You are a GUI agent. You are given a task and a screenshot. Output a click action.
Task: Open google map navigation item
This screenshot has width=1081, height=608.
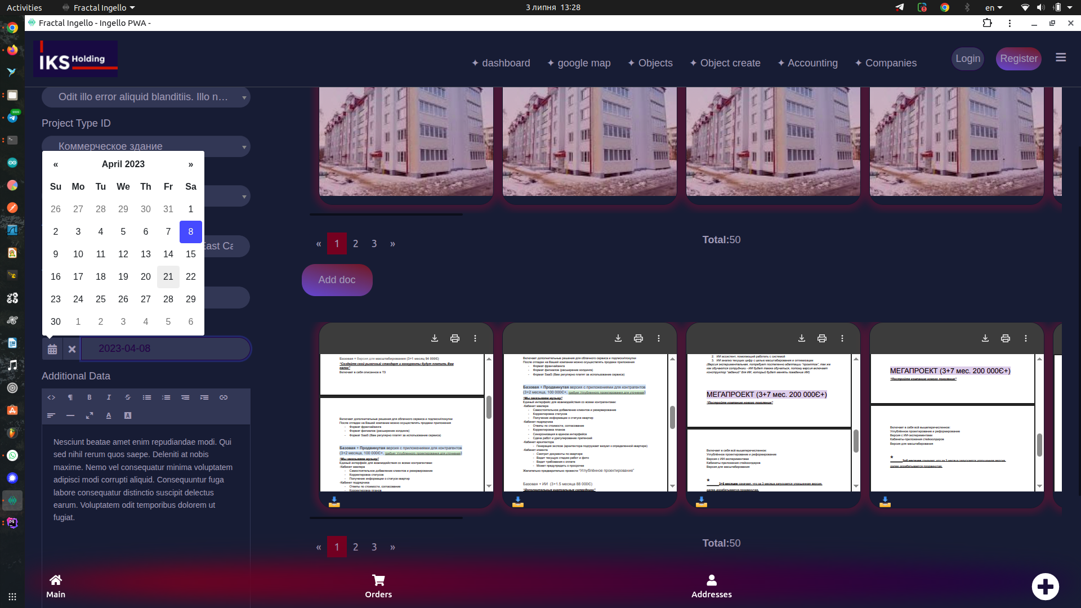pos(579,63)
